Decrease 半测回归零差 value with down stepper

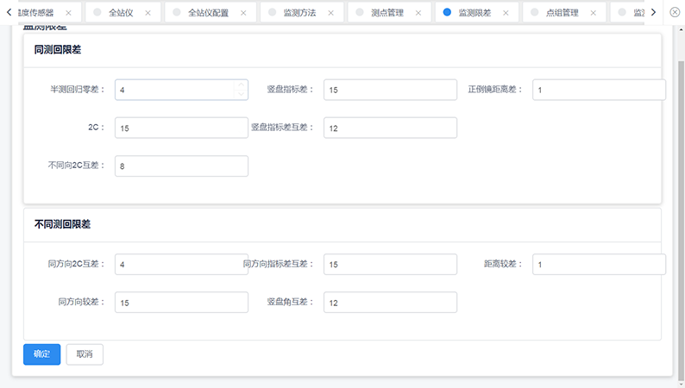pyautogui.click(x=240, y=94)
